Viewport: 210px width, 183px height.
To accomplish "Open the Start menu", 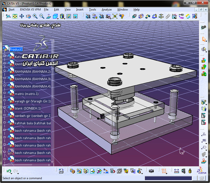I will tap(12, 10).
